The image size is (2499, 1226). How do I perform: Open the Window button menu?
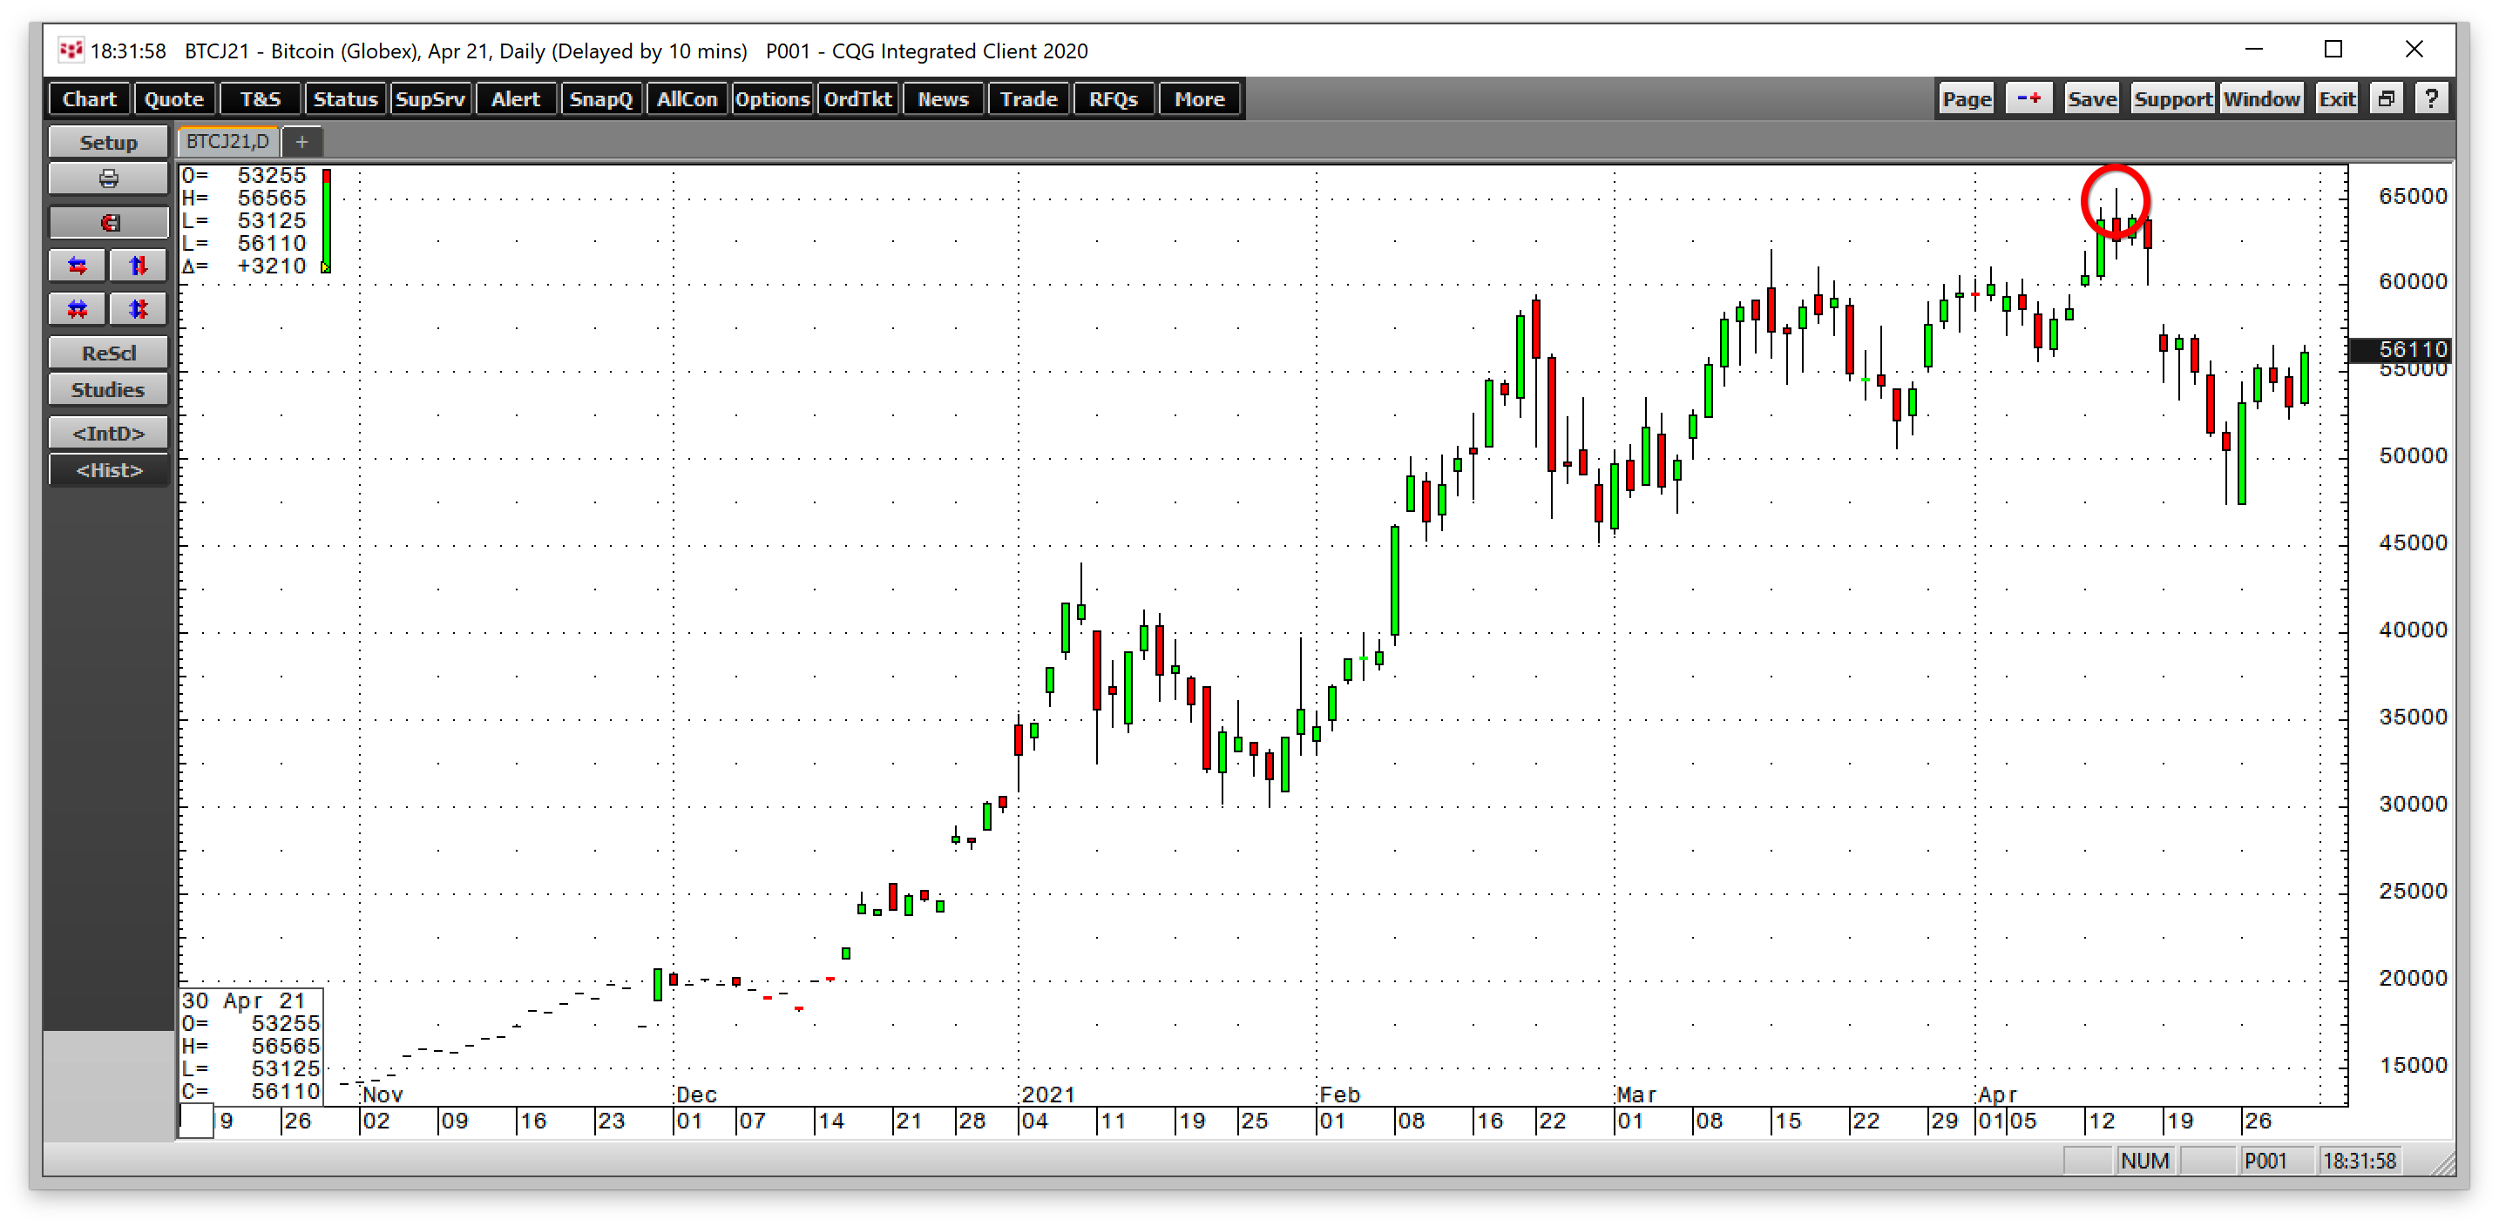tap(2261, 99)
